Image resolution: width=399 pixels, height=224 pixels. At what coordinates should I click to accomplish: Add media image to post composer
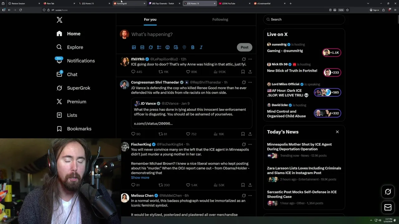click(134, 47)
